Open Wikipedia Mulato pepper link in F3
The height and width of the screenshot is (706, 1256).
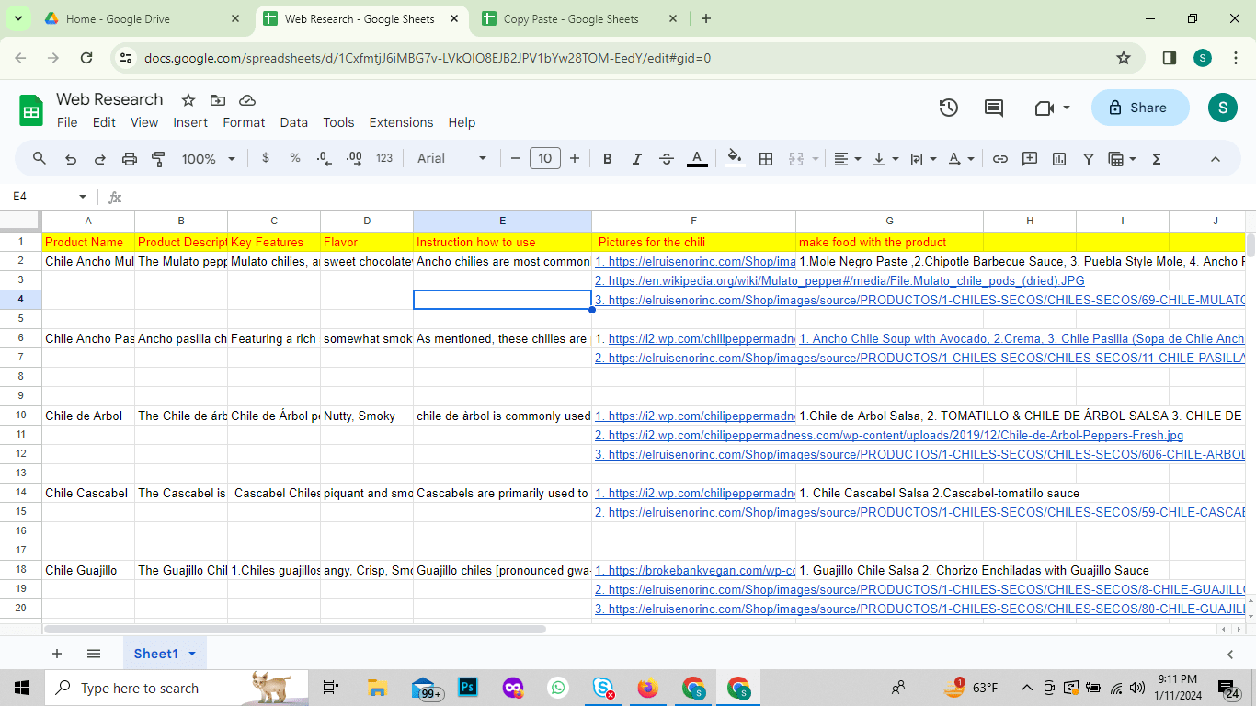pyautogui.click(x=839, y=280)
